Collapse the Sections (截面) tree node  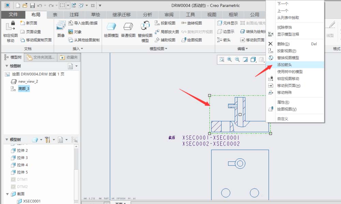8,194
